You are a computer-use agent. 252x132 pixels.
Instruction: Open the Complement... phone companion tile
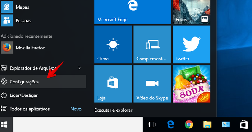152,44
